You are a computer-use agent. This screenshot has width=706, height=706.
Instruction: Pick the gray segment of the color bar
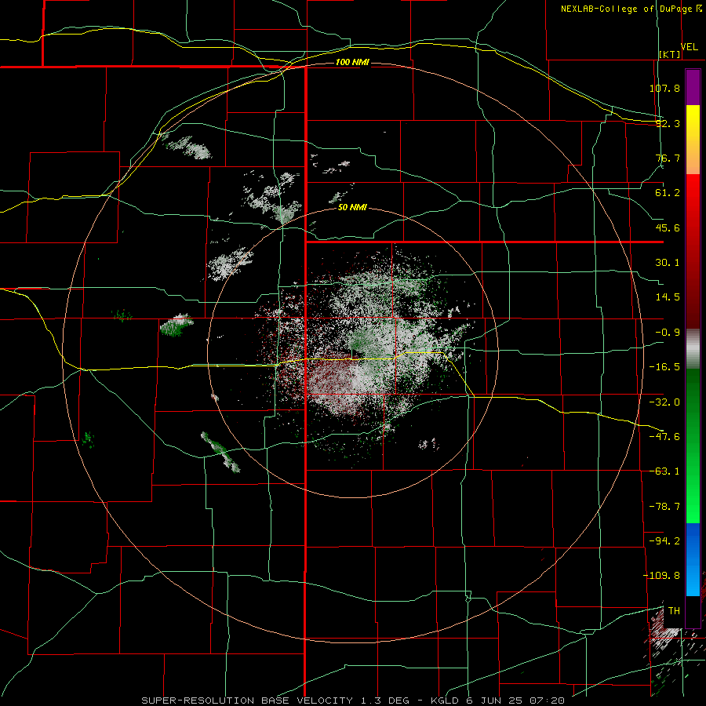point(693,349)
